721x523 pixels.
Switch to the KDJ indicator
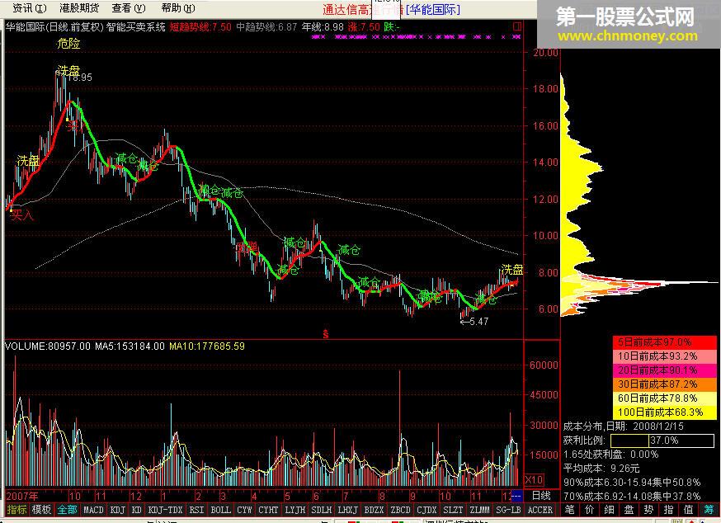[x=118, y=510]
